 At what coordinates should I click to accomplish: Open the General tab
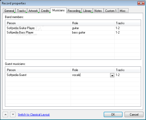(9, 11)
